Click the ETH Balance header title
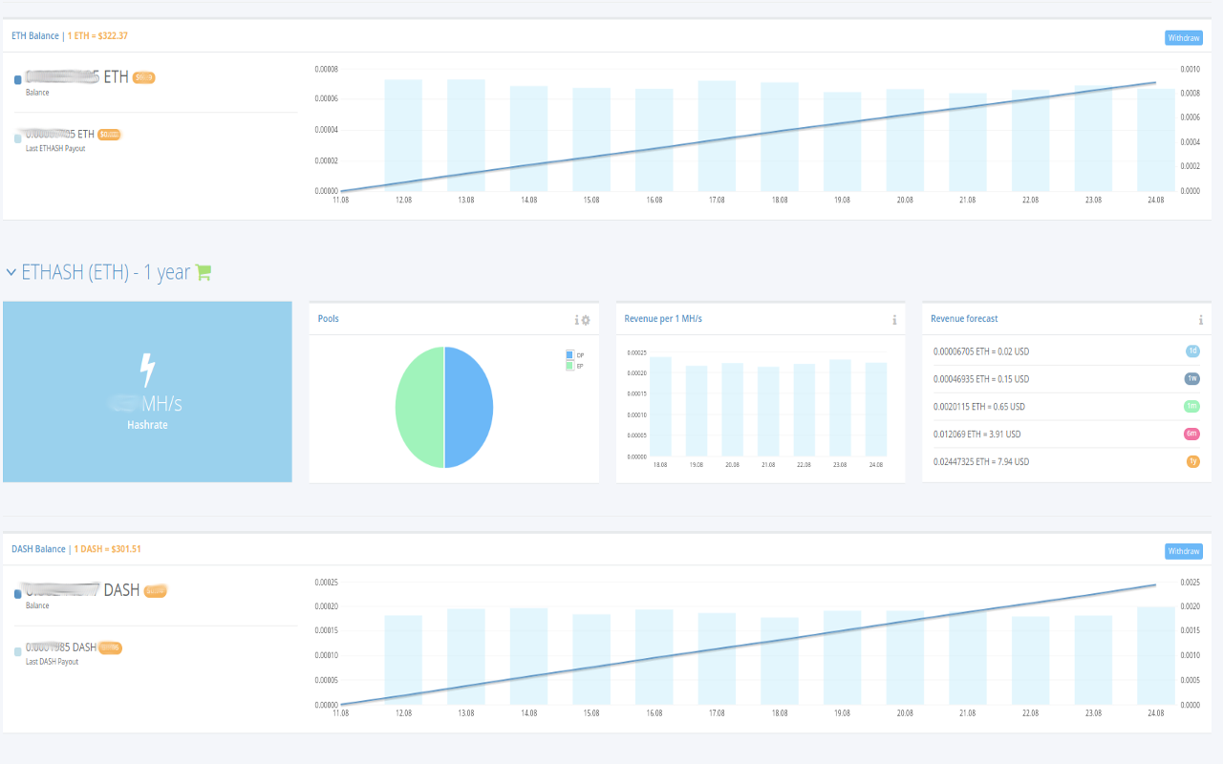 (35, 35)
